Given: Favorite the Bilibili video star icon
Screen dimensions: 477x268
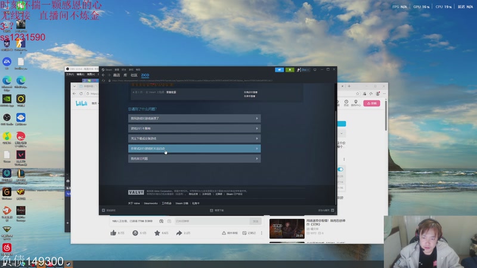Looking at the screenshot, I should (157, 233).
